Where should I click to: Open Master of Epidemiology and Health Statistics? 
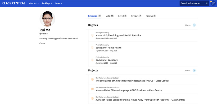(118, 35)
